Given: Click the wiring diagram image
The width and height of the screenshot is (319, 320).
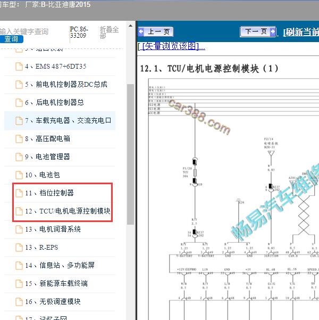Looking at the screenshot, I should click(233, 199).
